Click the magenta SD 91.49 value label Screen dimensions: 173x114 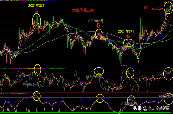(8, 94)
